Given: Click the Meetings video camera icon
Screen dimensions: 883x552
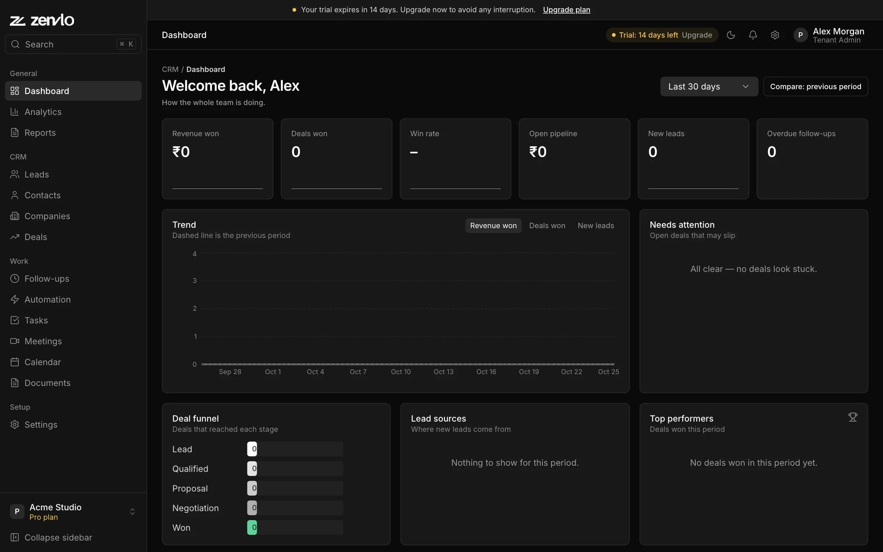Looking at the screenshot, I should tap(15, 341).
